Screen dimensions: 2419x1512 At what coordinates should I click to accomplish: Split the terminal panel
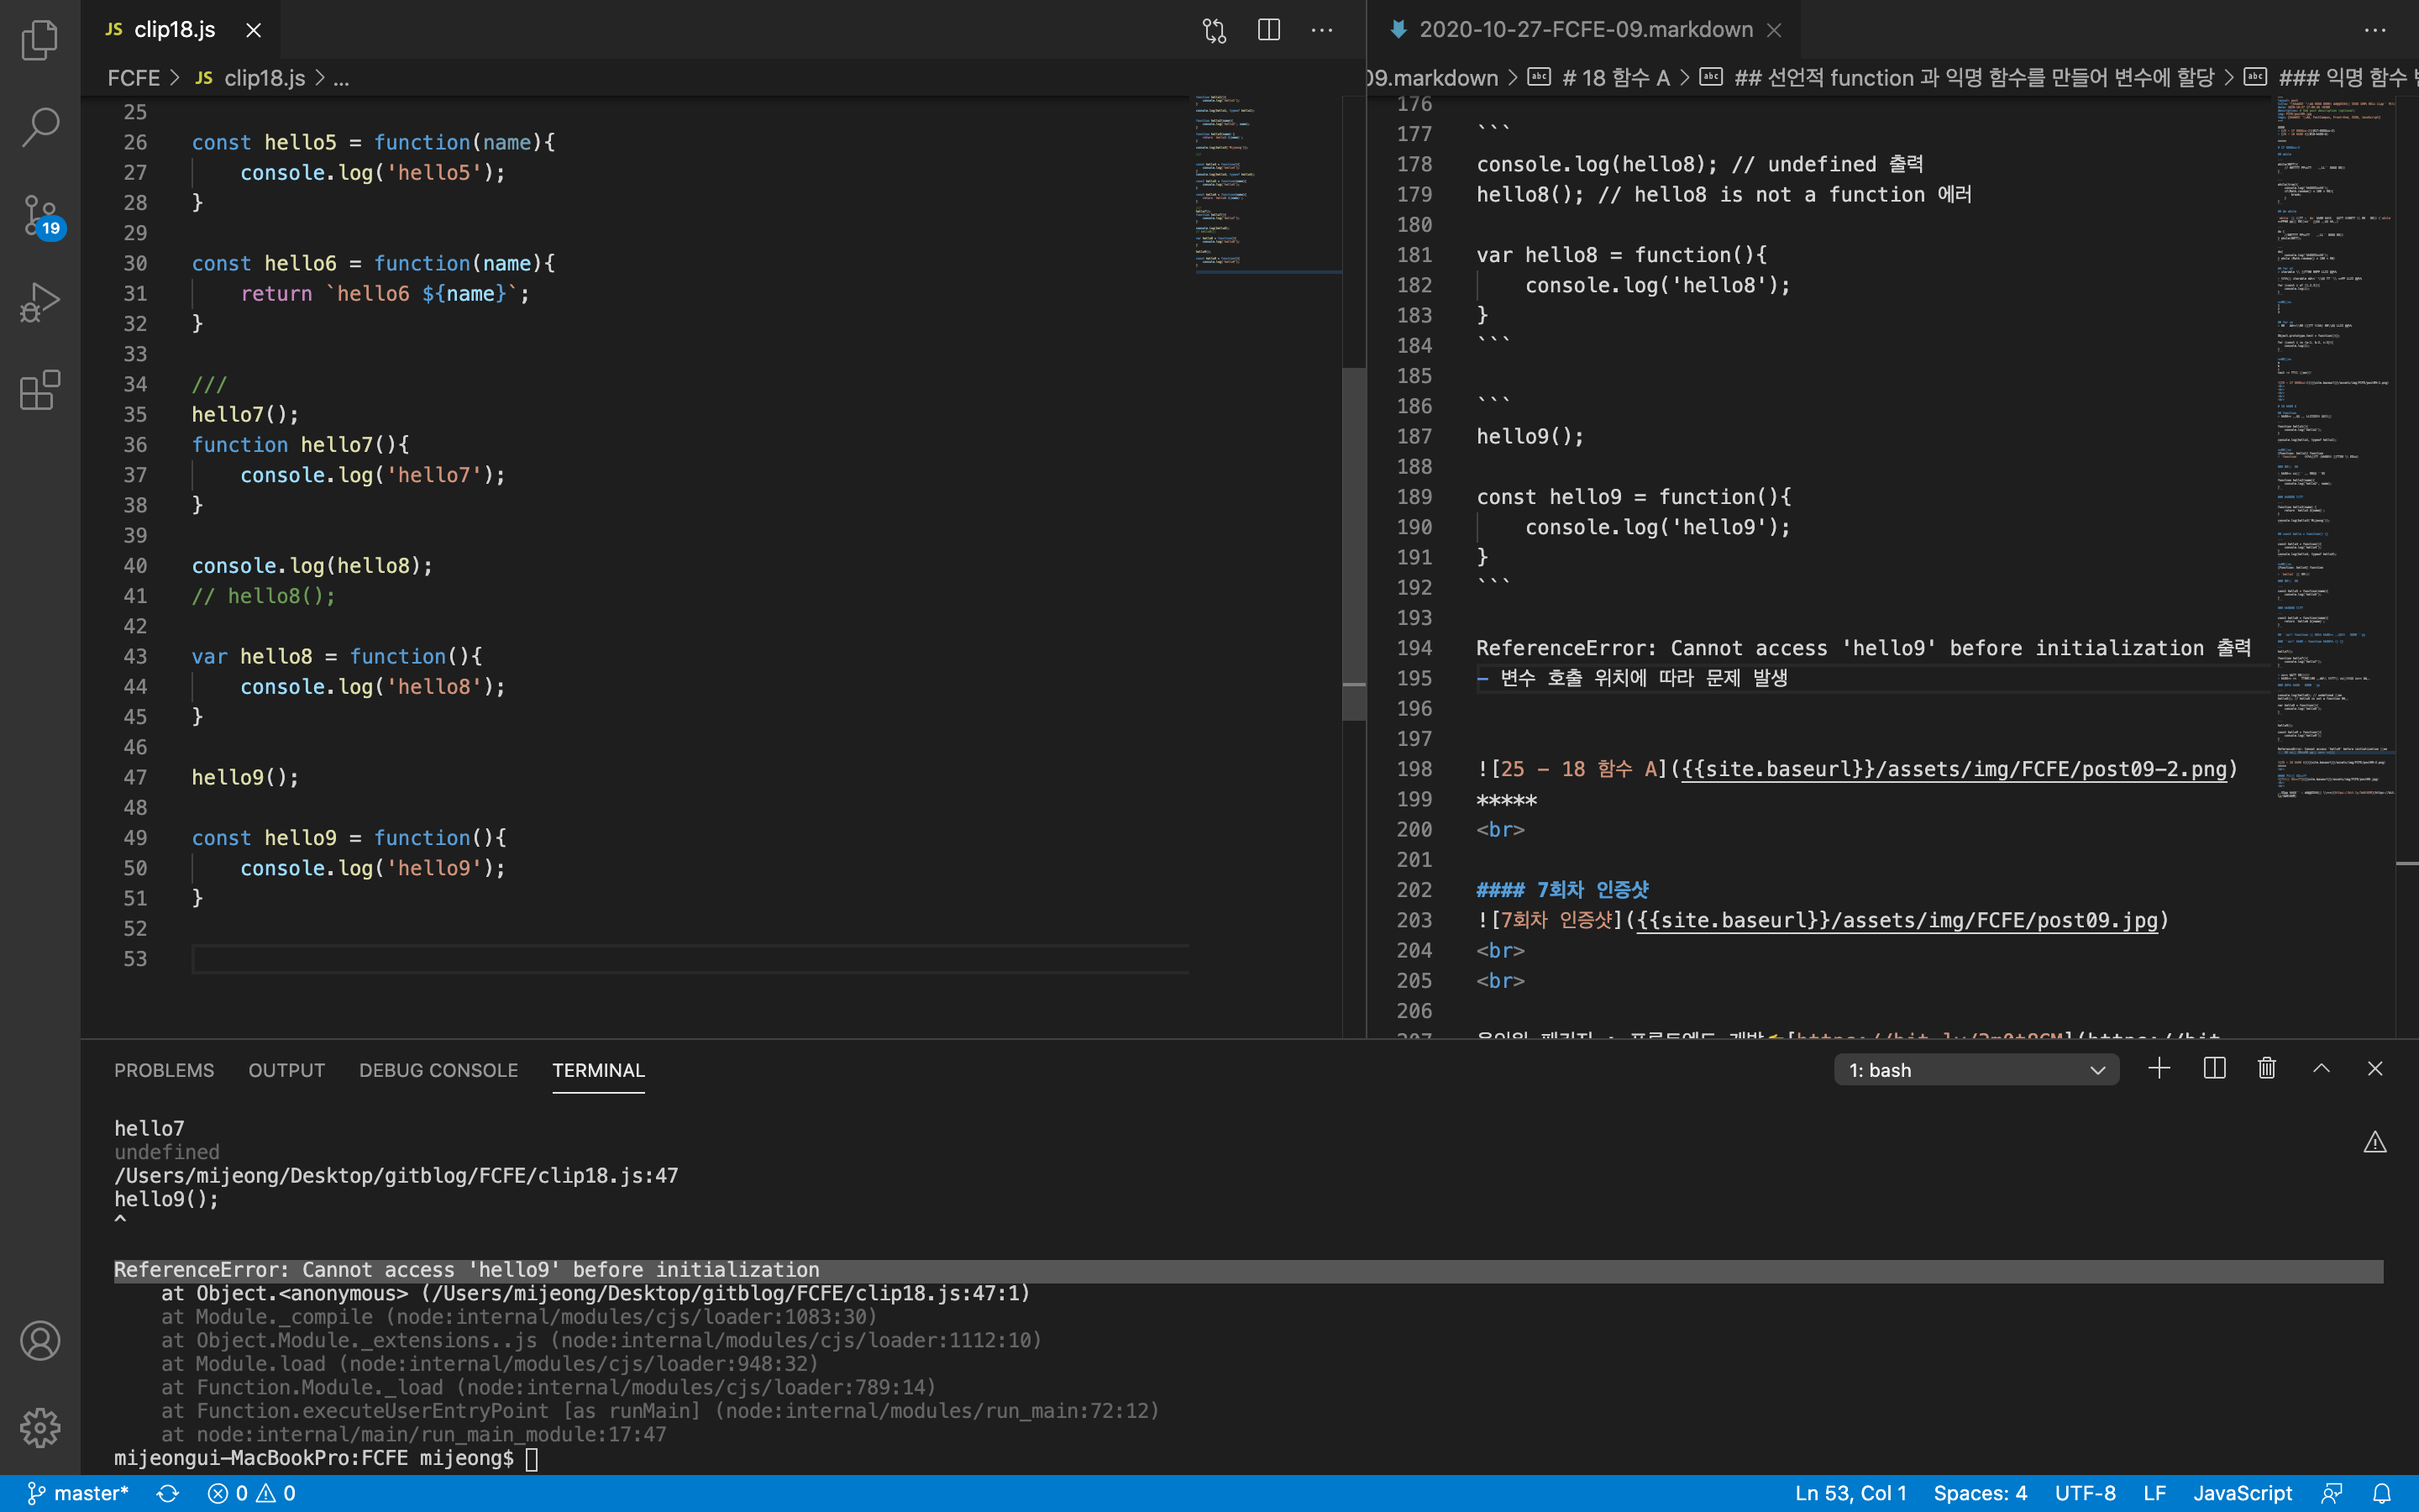tap(2214, 1069)
